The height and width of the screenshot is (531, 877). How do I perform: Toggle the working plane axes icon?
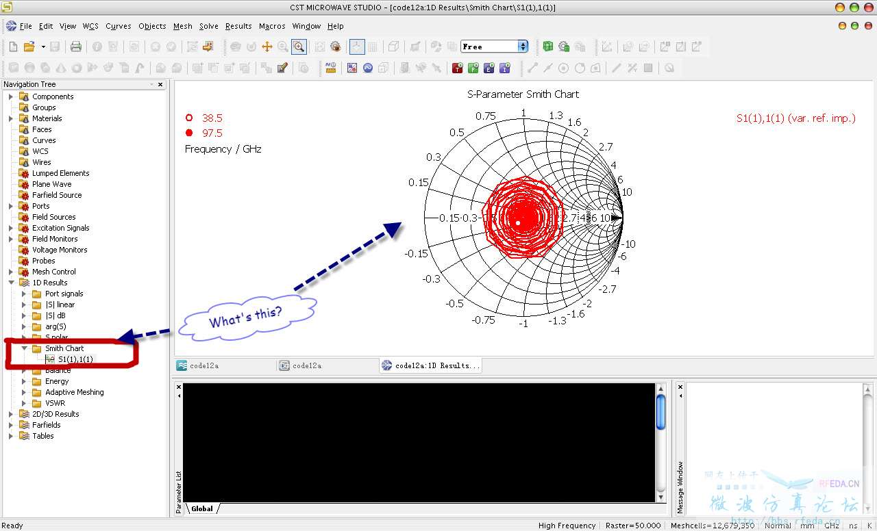(x=357, y=47)
